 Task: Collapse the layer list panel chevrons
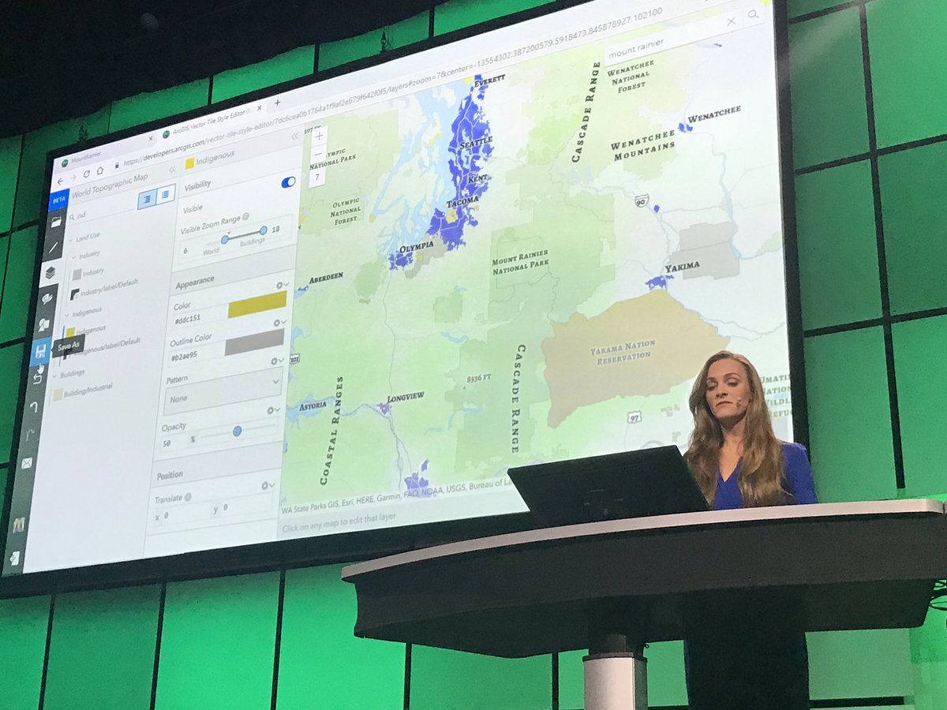pos(171,169)
